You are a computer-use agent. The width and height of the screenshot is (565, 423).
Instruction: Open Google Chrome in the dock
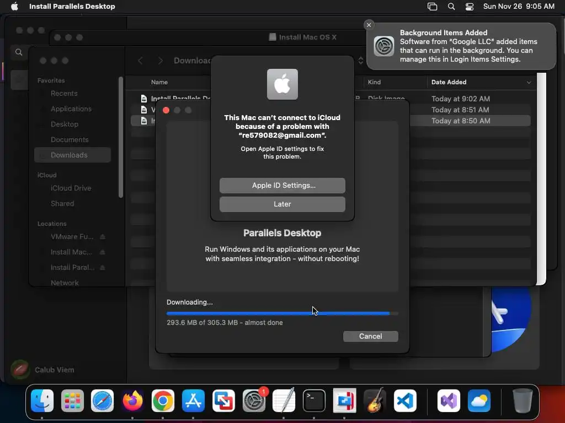(163, 400)
